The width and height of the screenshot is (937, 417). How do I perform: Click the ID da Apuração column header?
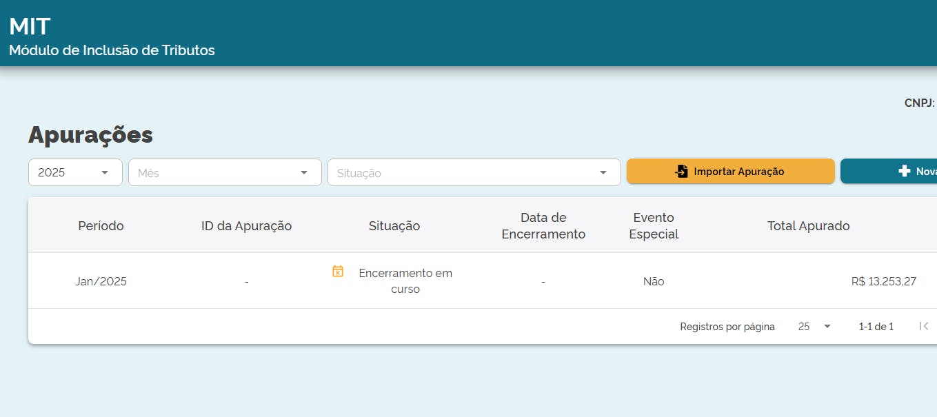[246, 225]
